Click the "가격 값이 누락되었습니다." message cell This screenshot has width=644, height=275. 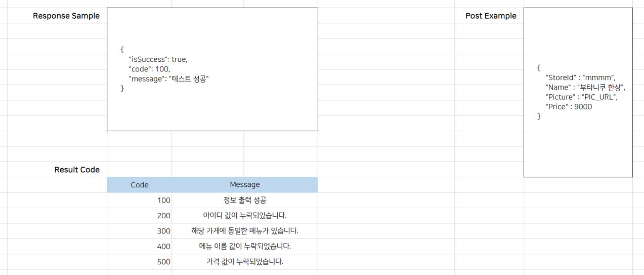245,262
